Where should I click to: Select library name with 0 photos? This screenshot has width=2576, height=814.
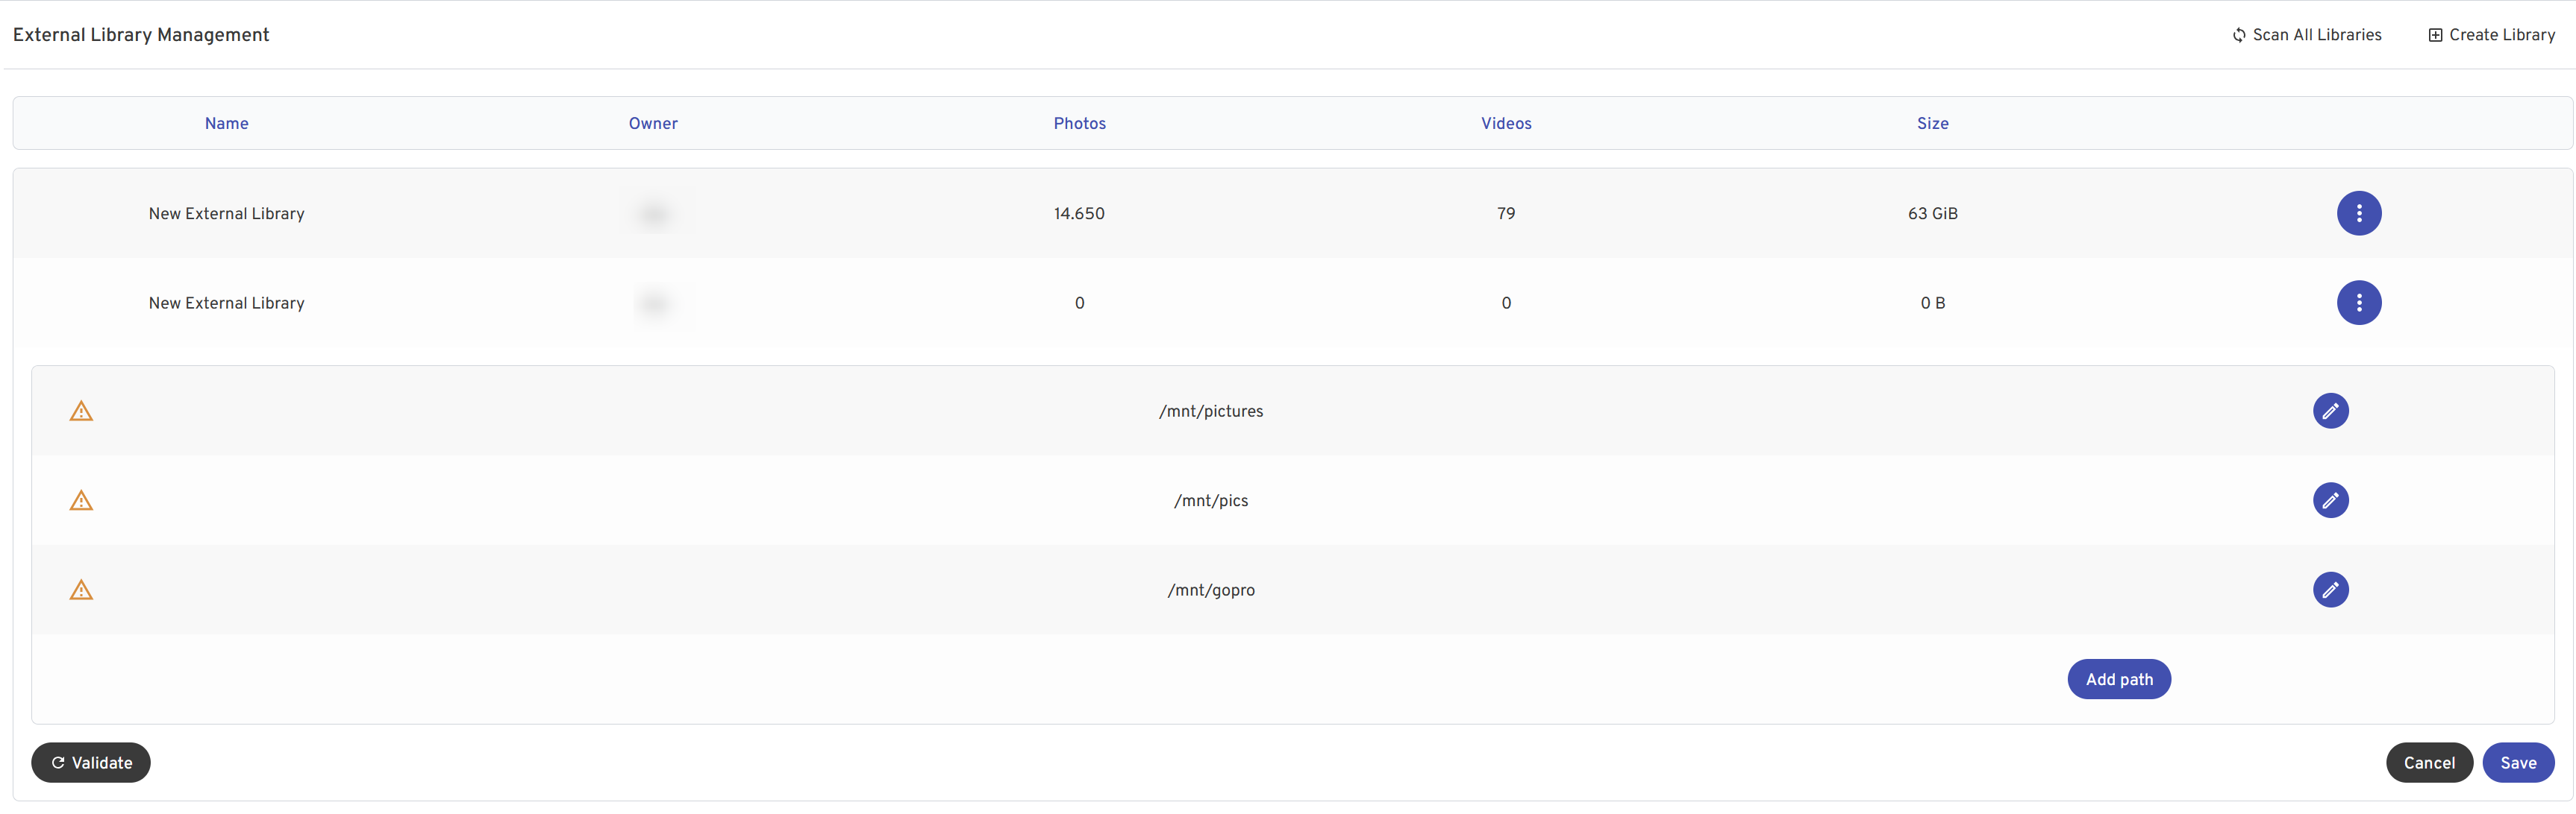227,303
